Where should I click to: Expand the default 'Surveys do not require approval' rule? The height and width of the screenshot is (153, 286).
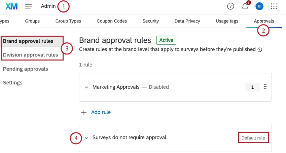point(86,138)
